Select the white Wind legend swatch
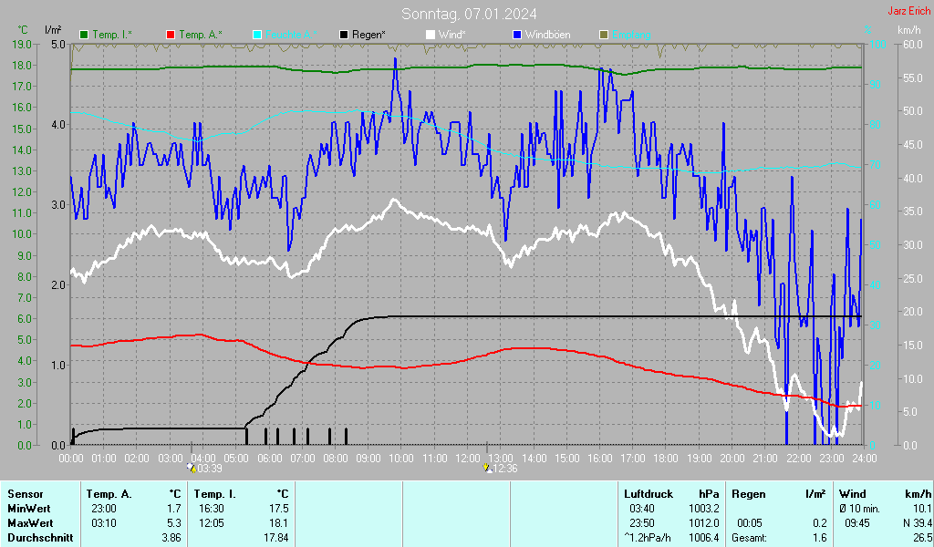Screen dimensions: 934x547 [431, 35]
